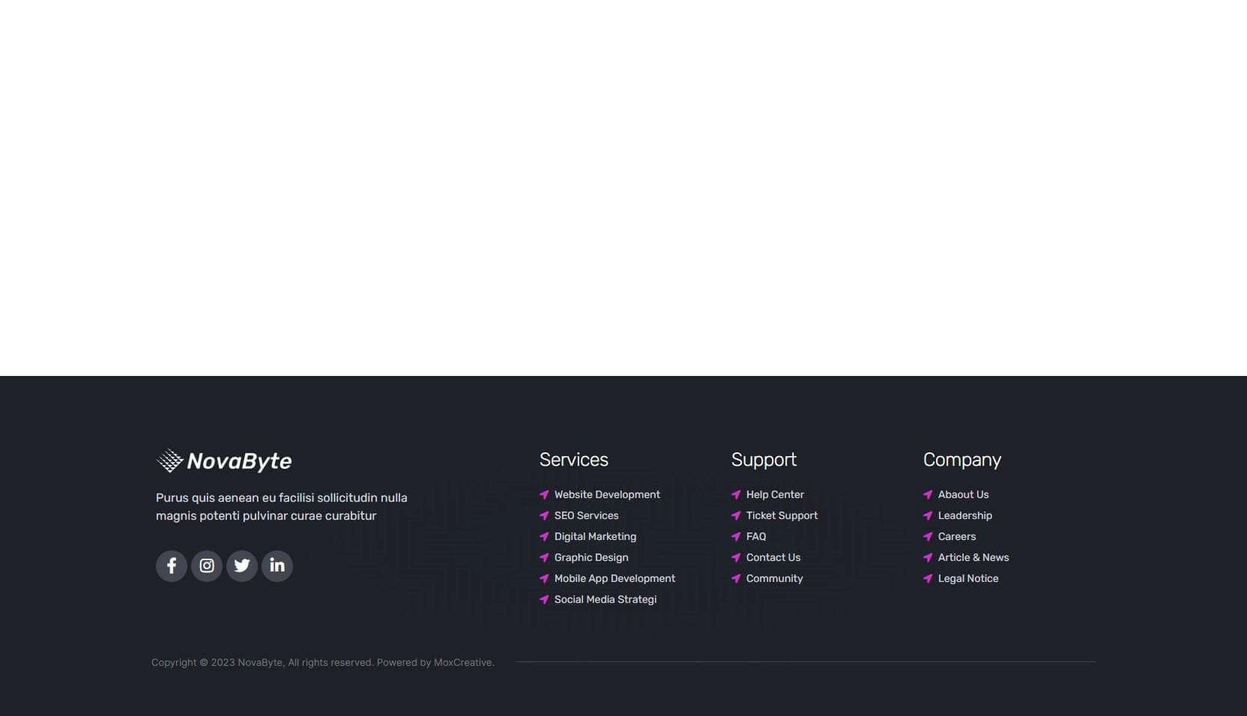Select Article & News under Company
Screen dimensions: 1247x716
click(x=973, y=557)
